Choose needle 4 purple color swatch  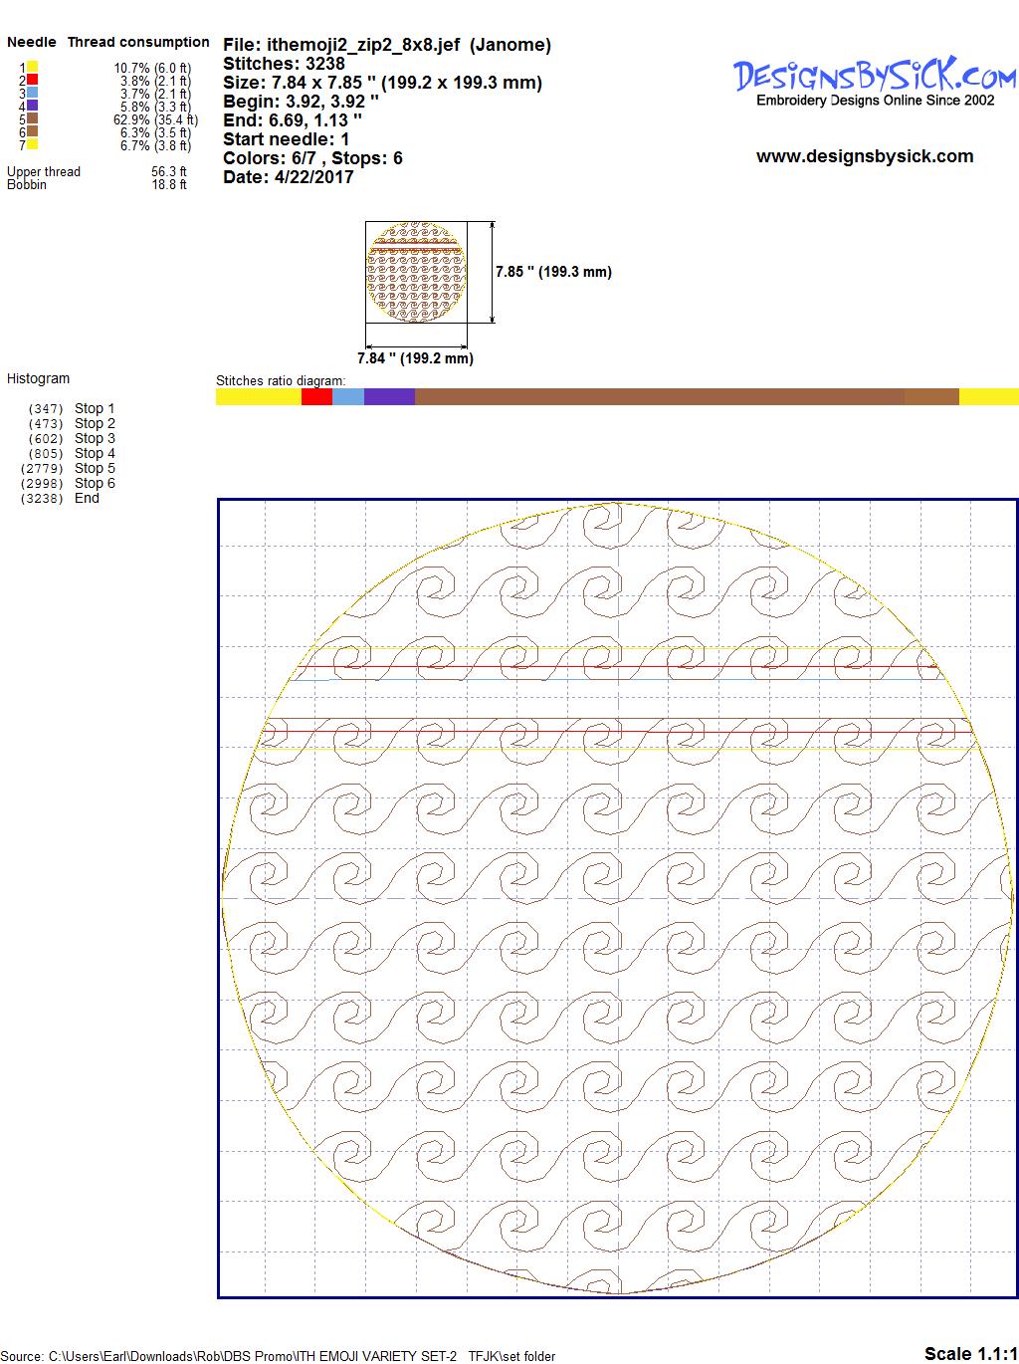(x=33, y=106)
